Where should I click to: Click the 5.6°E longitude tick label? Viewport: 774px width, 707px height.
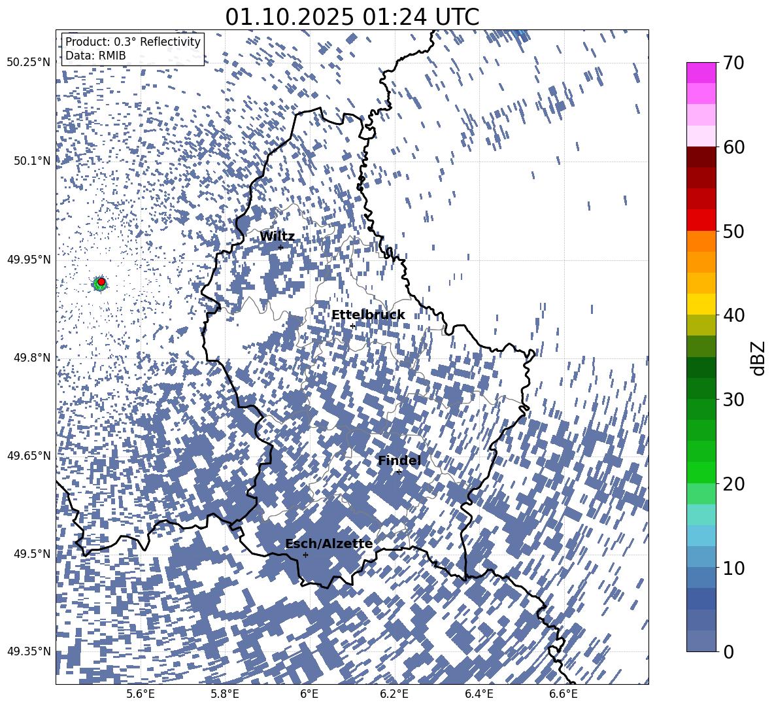tap(141, 694)
